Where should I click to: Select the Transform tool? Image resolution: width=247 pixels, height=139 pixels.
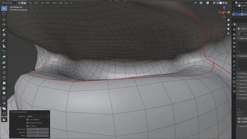[x=4, y=35]
